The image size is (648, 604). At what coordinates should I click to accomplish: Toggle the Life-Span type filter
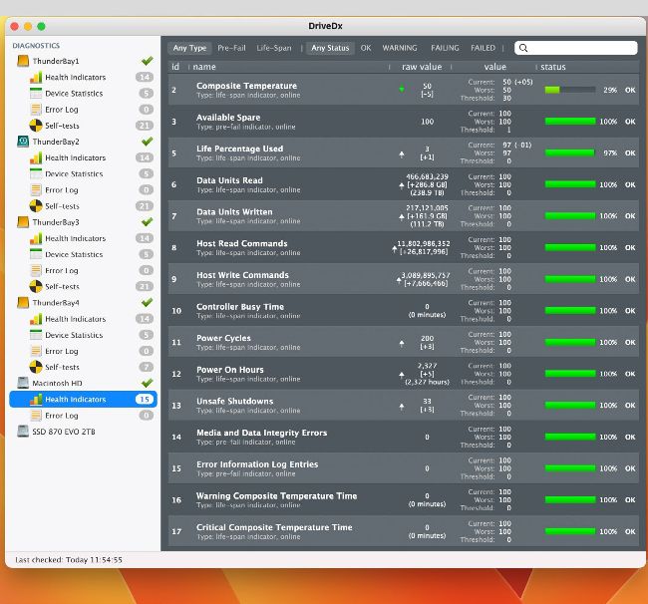coord(274,48)
